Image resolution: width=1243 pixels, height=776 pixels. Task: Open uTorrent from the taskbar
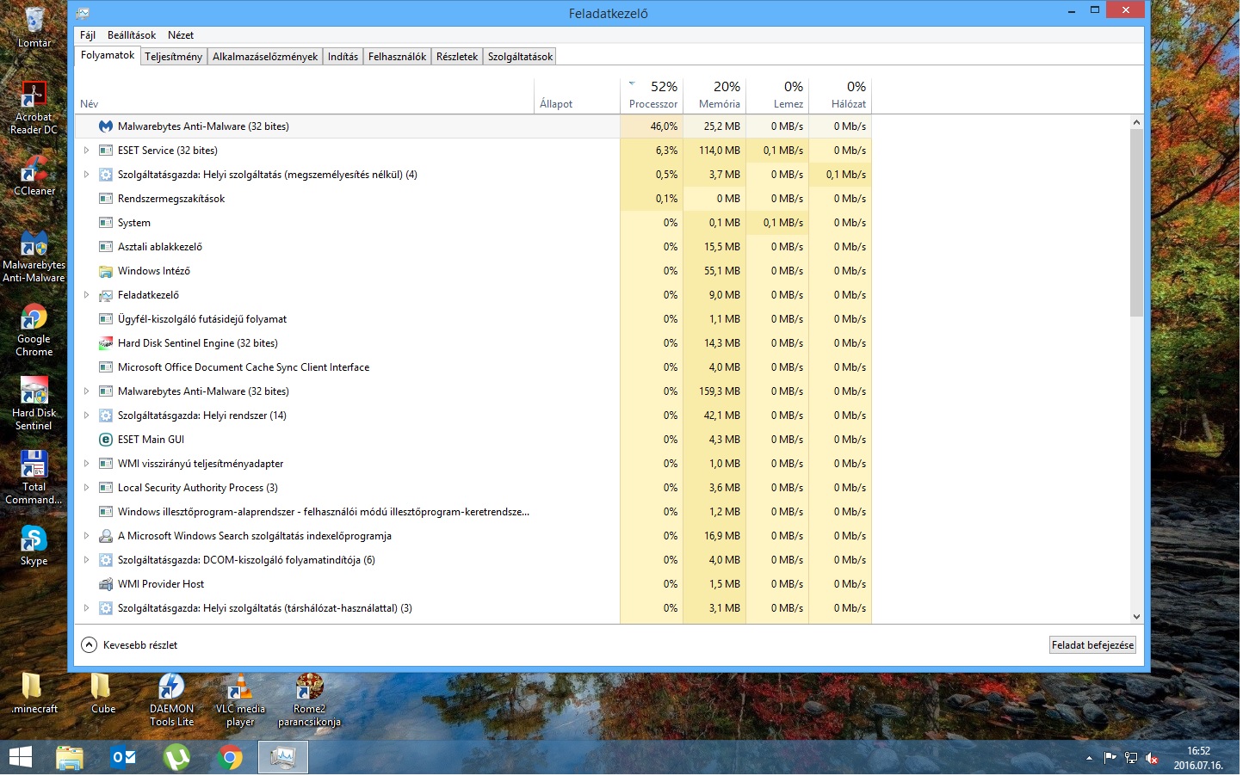pyautogui.click(x=176, y=758)
